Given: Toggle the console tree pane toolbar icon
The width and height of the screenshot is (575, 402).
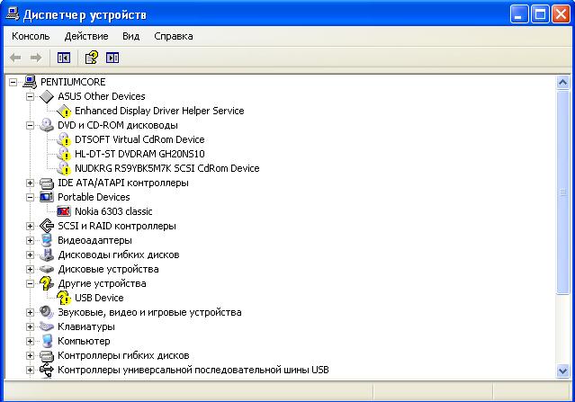Looking at the screenshot, I should [x=64, y=58].
